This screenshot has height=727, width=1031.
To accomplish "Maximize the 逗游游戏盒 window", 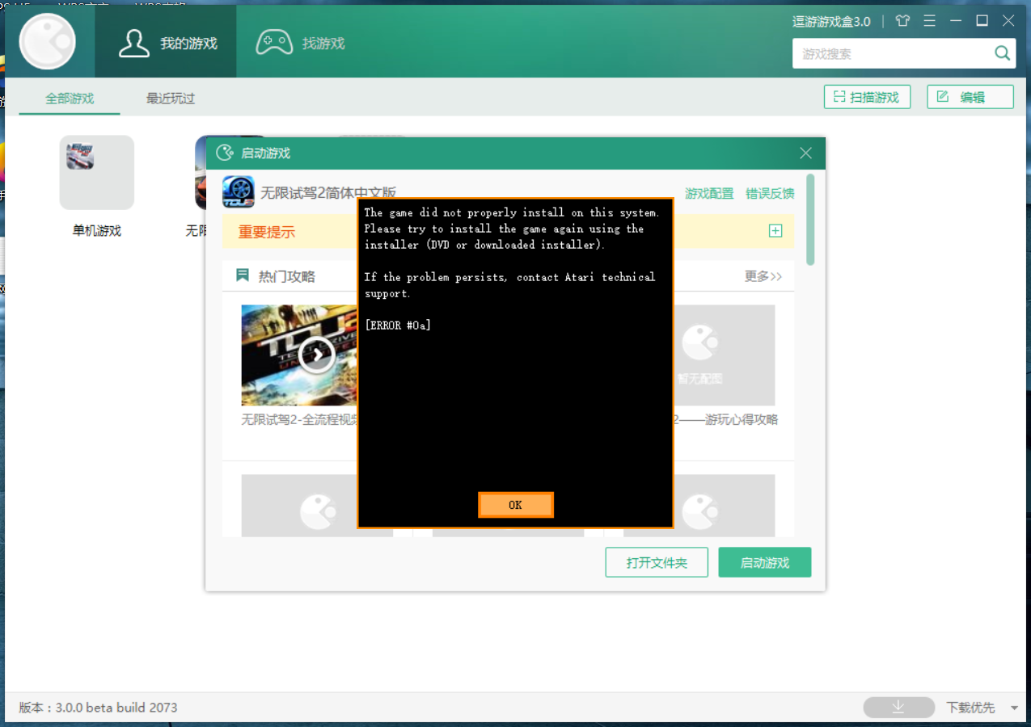I will pyautogui.click(x=982, y=21).
